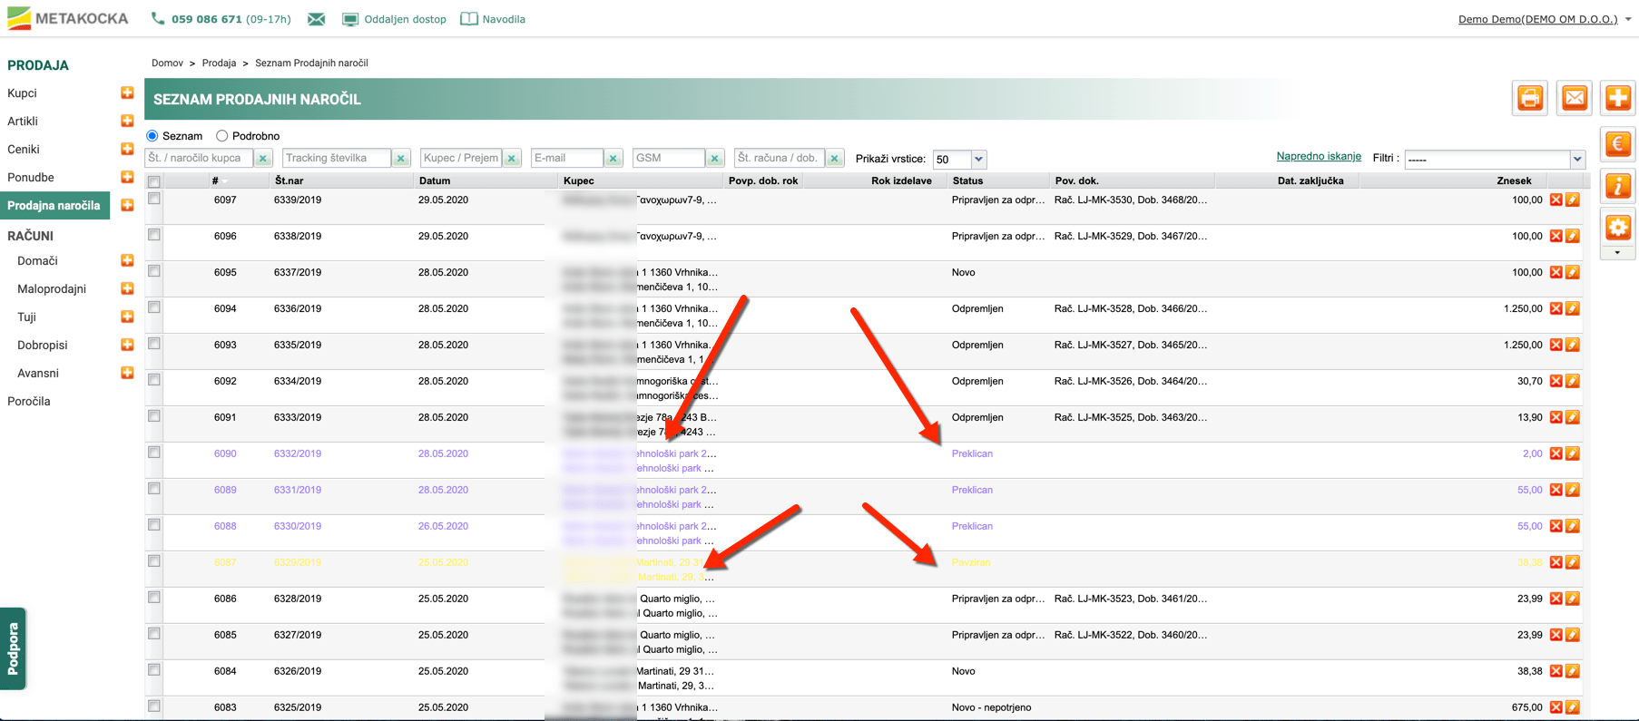Viewport: 1639px width, 721px height.
Task: Delete order 6097 with red X
Action: (x=1556, y=200)
